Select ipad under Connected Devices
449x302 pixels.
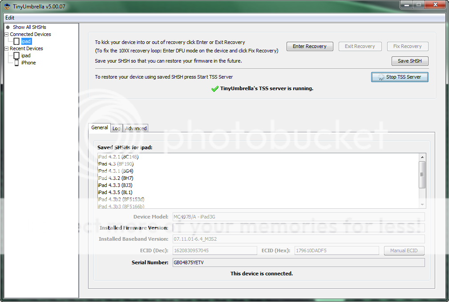26,41
